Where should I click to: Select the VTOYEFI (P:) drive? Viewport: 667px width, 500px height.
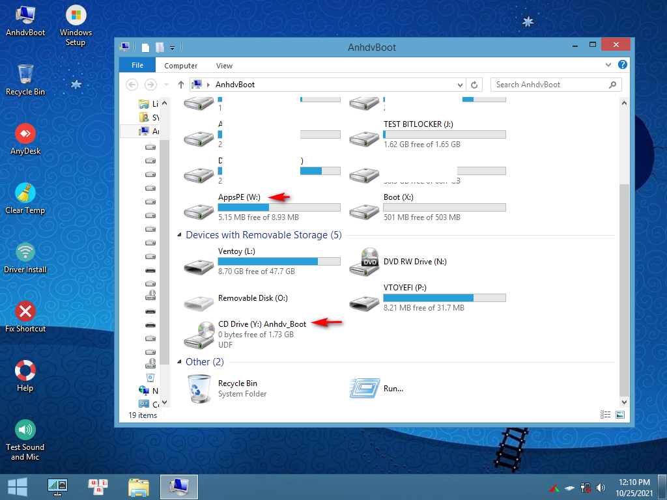pos(427,298)
